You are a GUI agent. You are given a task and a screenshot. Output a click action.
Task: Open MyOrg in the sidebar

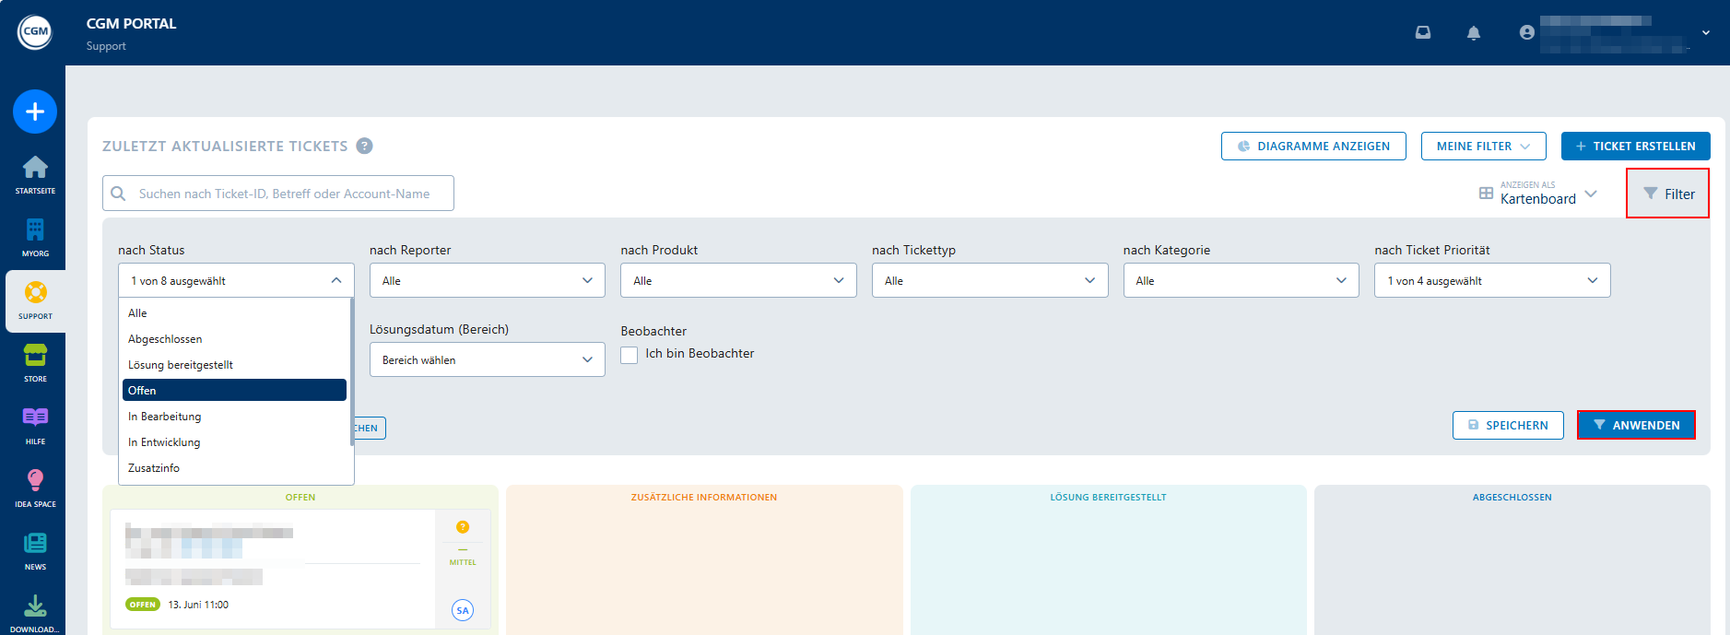35,236
